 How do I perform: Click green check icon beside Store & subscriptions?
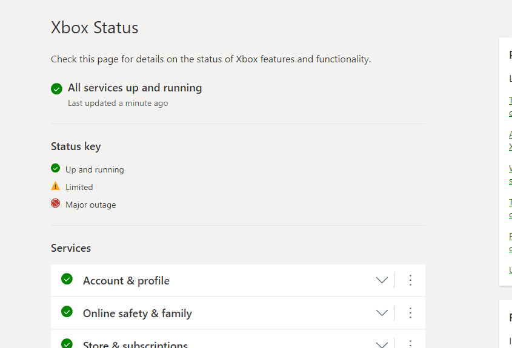(x=67, y=343)
